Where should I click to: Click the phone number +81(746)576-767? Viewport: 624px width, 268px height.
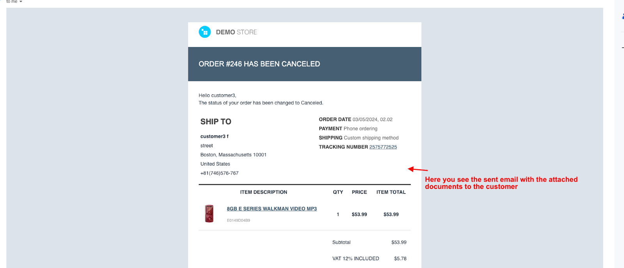(x=219, y=173)
